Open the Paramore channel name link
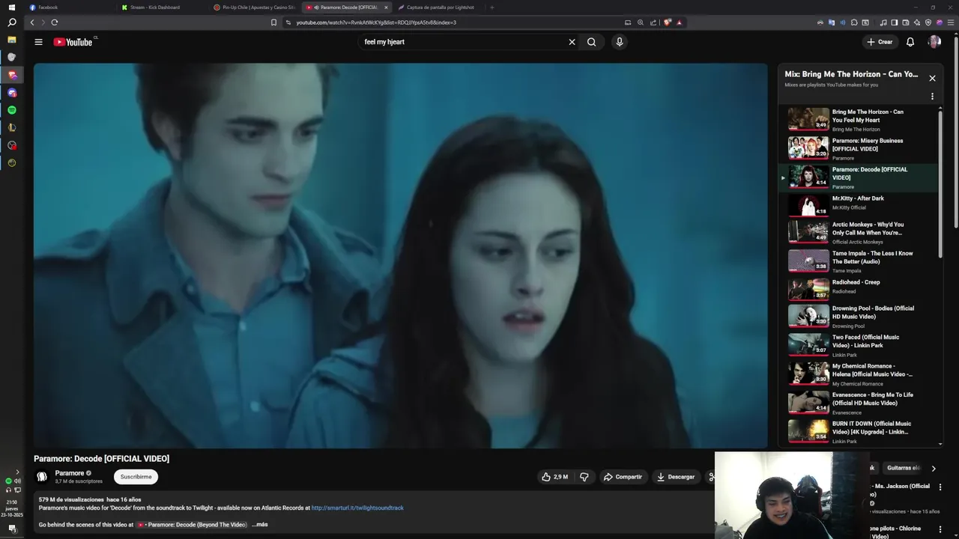This screenshot has width=959, height=539. tap(70, 473)
